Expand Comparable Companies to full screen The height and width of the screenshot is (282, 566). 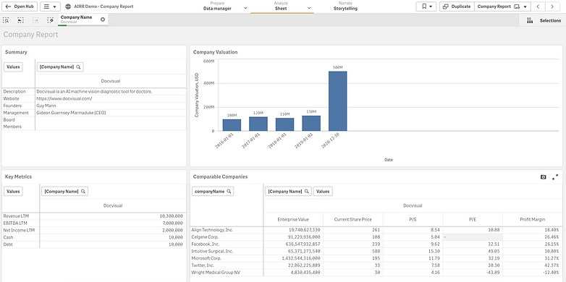point(555,177)
